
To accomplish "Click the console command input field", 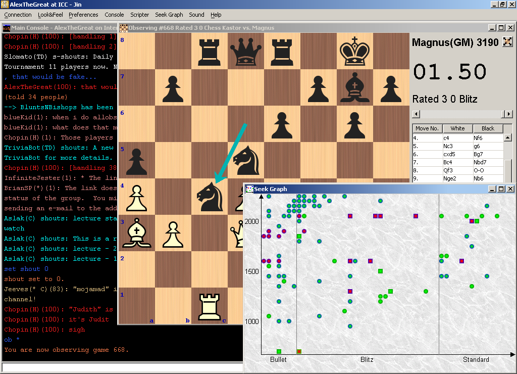I will (121, 367).
